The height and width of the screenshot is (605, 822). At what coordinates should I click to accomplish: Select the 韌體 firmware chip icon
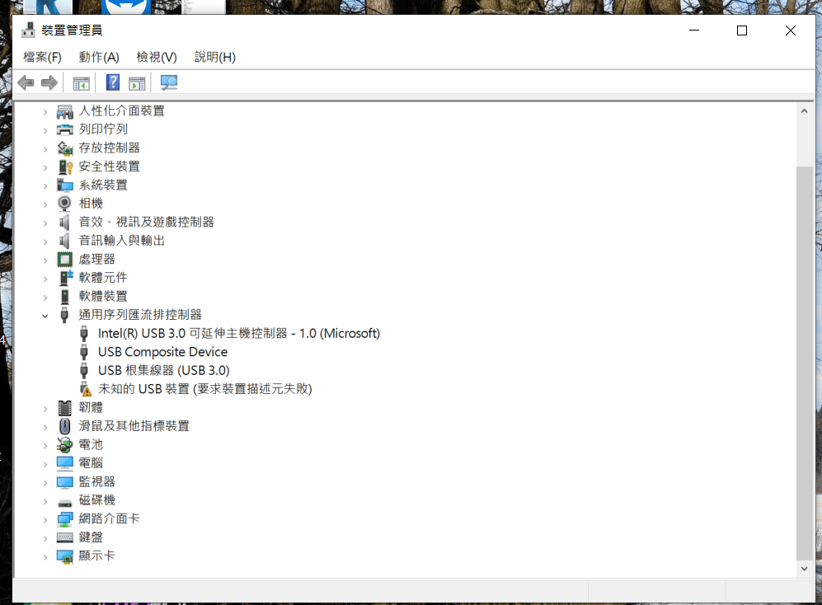coord(64,408)
